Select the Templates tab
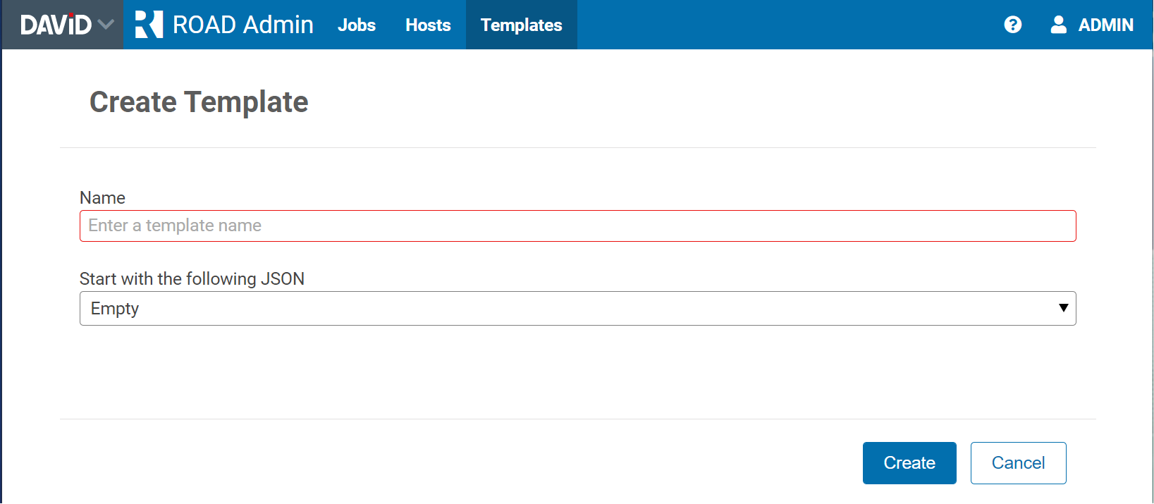1154x504 pixels. [x=521, y=25]
